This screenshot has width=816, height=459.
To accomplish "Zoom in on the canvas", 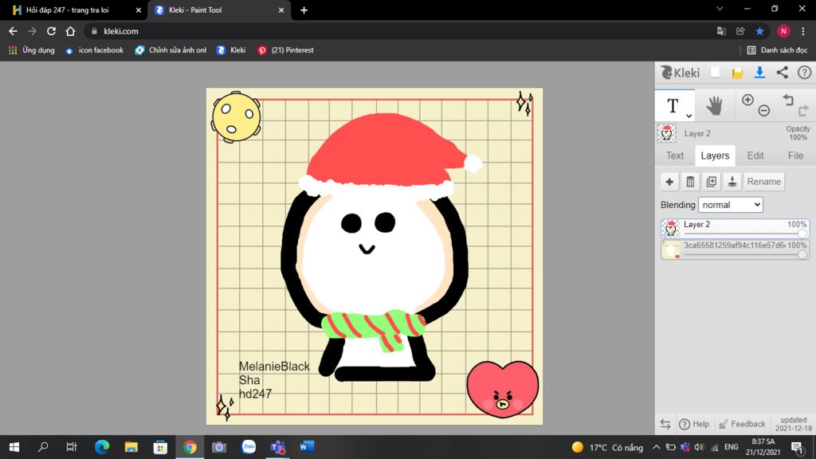I will 747,100.
